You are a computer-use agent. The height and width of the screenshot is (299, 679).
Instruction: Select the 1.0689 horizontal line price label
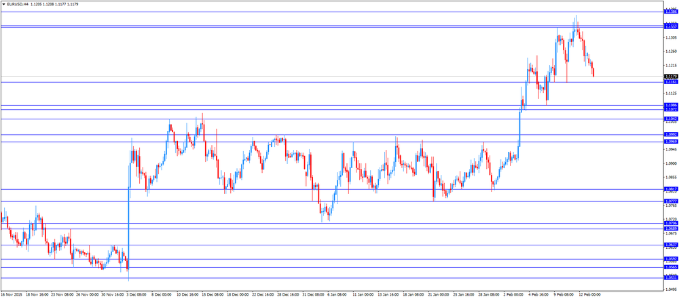pos(671,228)
